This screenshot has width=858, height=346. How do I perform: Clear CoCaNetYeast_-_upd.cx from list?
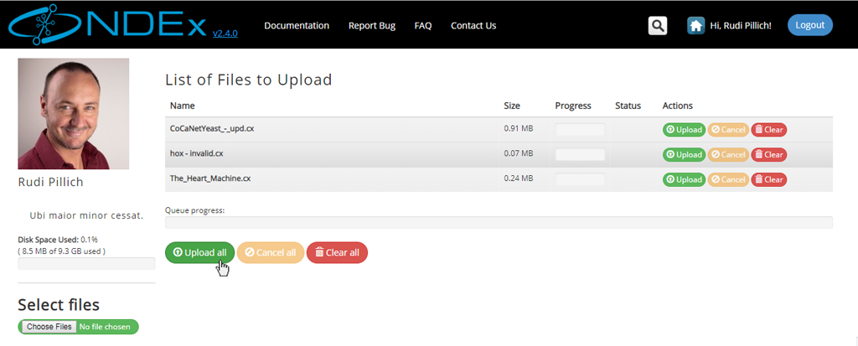coord(769,130)
